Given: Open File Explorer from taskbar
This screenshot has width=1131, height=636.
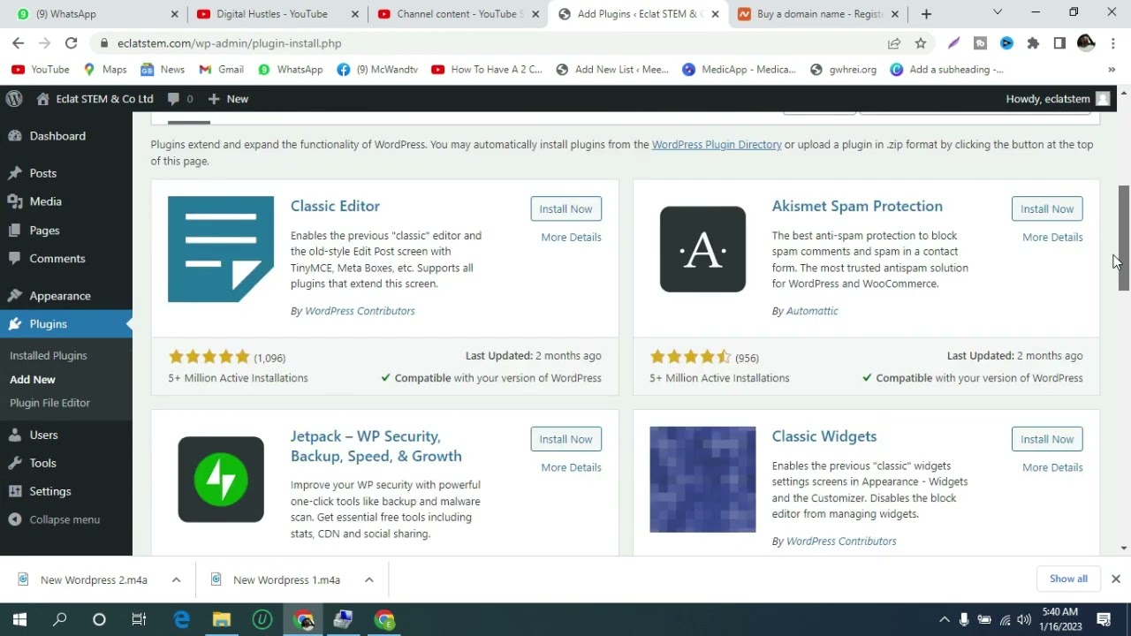Looking at the screenshot, I should 222,620.
